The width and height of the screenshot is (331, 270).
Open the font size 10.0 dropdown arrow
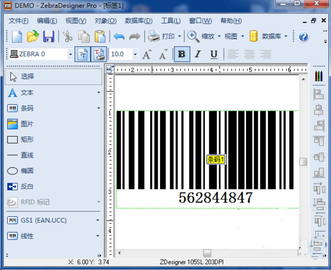point(135,54)
